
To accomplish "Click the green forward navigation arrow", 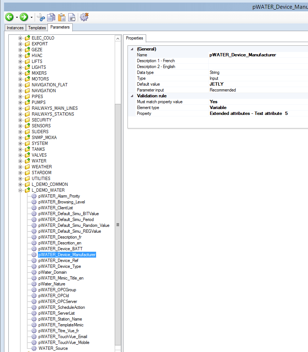I will (x=24, y=17).
